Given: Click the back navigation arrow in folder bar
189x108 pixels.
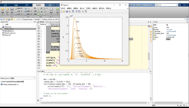Looking at the screenshot, I should click(x=2, y=19).
